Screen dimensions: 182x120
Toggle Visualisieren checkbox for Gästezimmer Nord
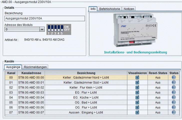[137, 78]
